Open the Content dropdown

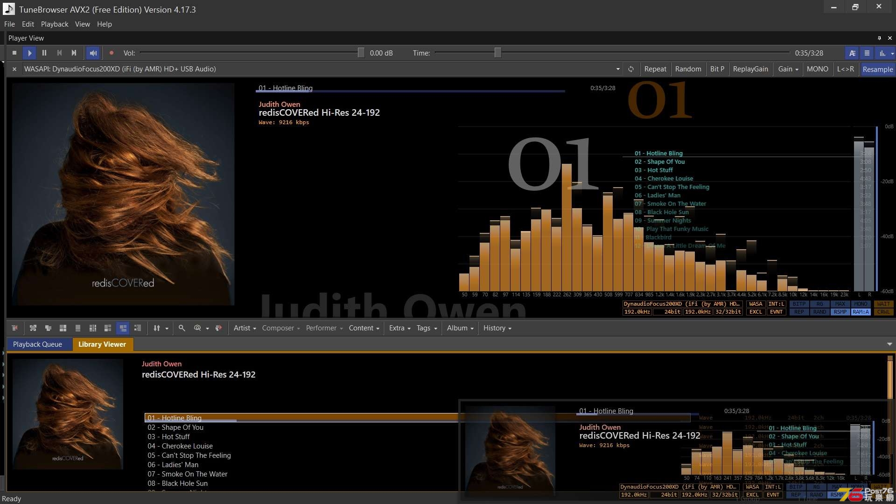pyautogui.click(x=364, y=328)
